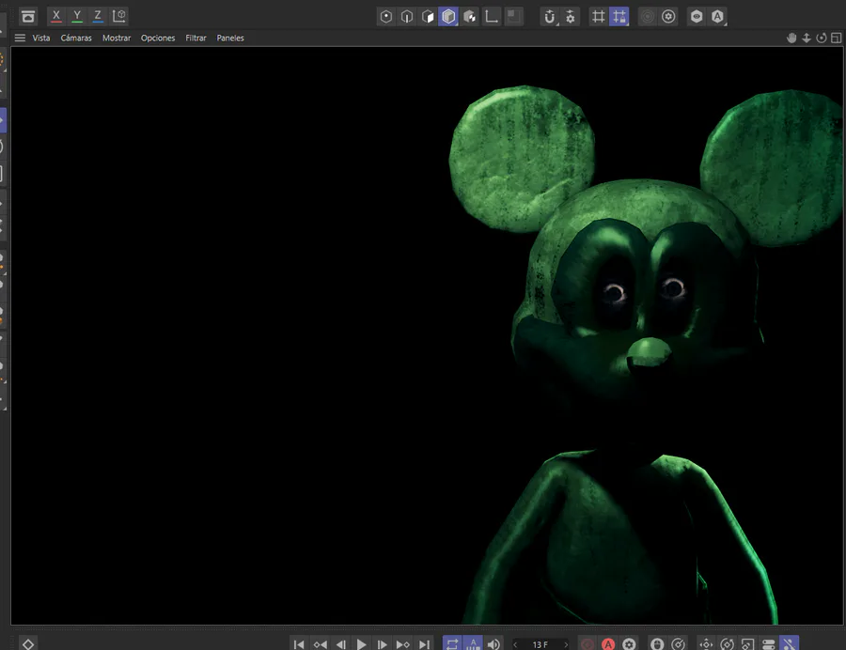This screenshot has height=650, width=846.
Task: Expand the Paneles menu
Action: pos(230,39)
